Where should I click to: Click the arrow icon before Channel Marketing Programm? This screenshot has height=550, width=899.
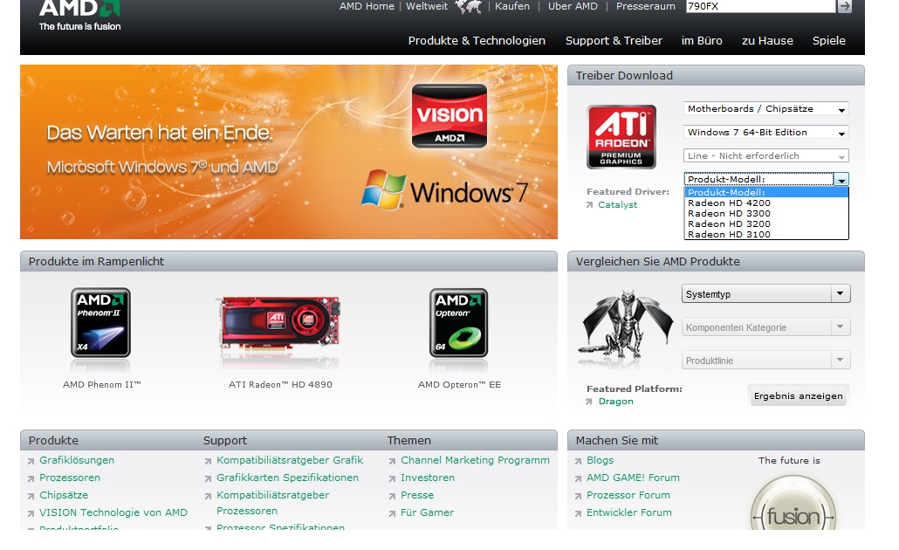click(392, 461)
